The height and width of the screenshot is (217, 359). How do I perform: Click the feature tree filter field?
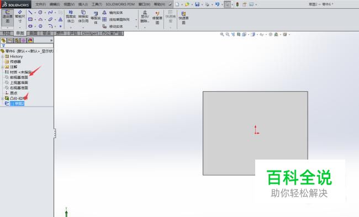click(x=27, y=46)
